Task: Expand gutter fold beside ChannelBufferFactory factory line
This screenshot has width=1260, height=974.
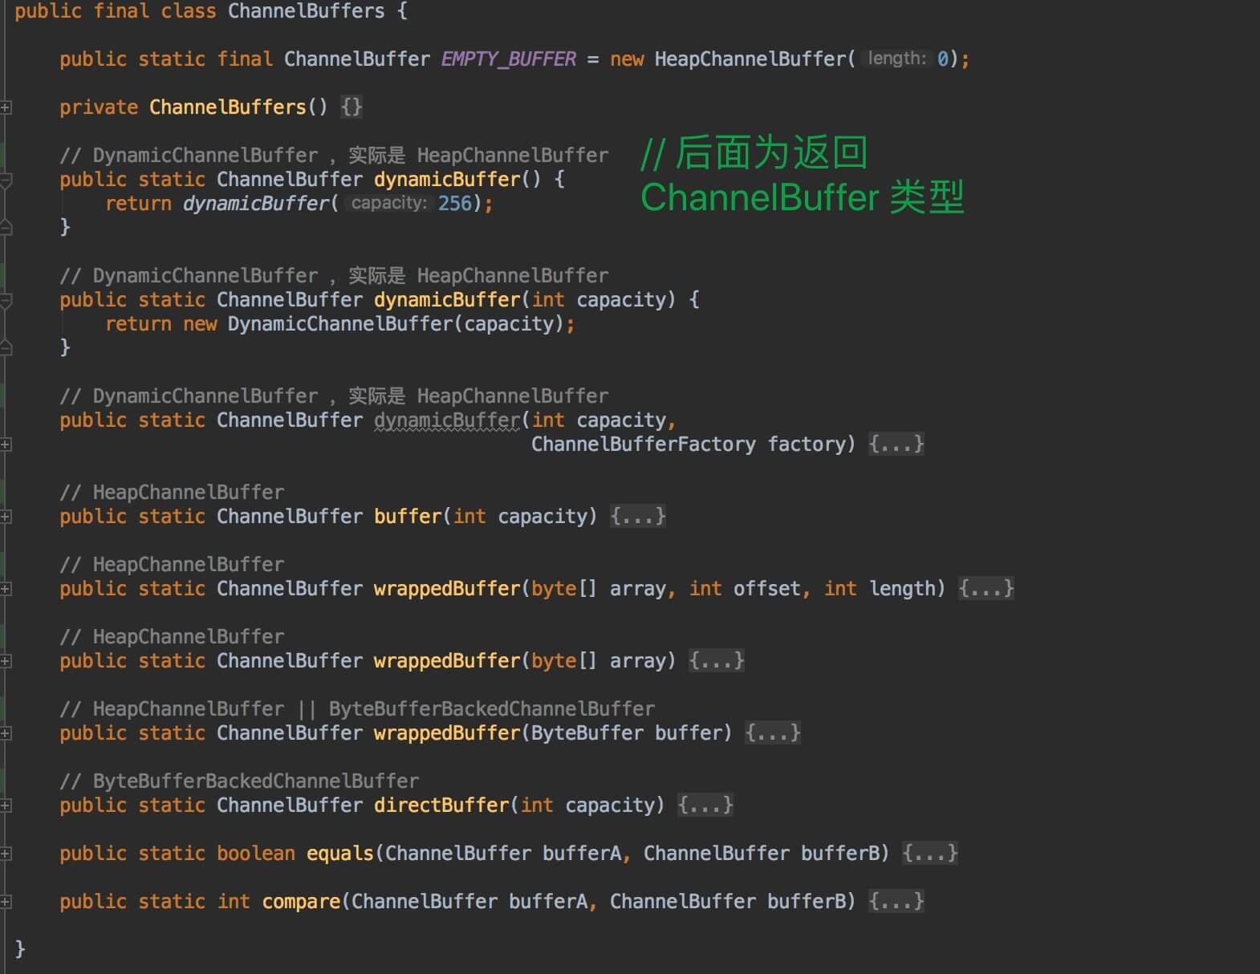Action: (x=6, y=444)
